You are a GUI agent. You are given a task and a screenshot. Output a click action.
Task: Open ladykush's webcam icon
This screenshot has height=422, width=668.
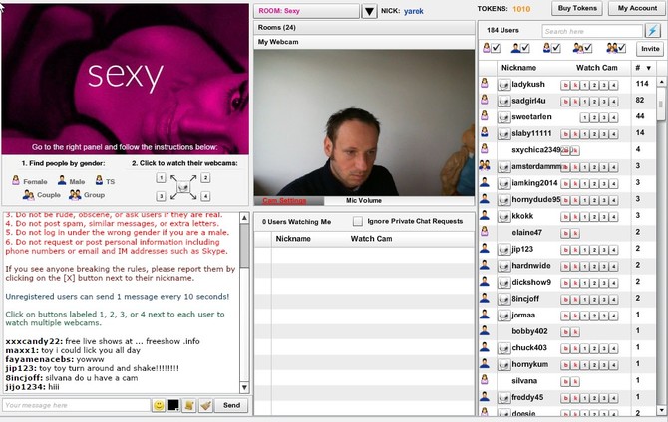pyautogui.click(x=503, y=85)
